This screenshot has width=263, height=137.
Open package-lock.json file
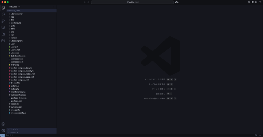(x=32, y=98)
